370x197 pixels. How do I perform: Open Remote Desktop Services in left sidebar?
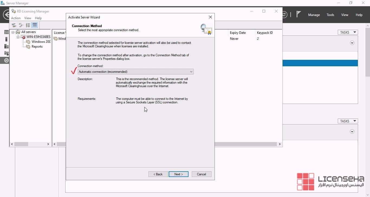(x=6, y=60)
